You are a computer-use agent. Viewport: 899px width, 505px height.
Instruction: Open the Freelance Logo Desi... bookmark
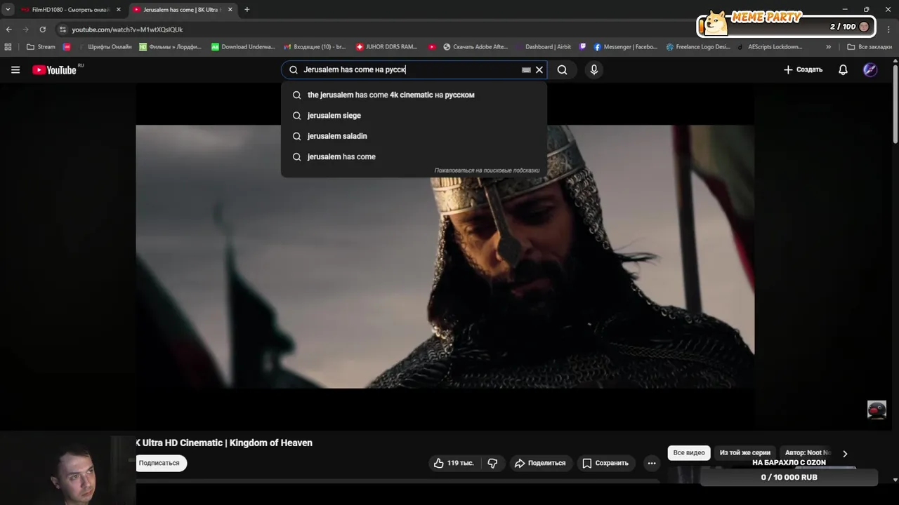pyautogui.click(x=698, y=47)
